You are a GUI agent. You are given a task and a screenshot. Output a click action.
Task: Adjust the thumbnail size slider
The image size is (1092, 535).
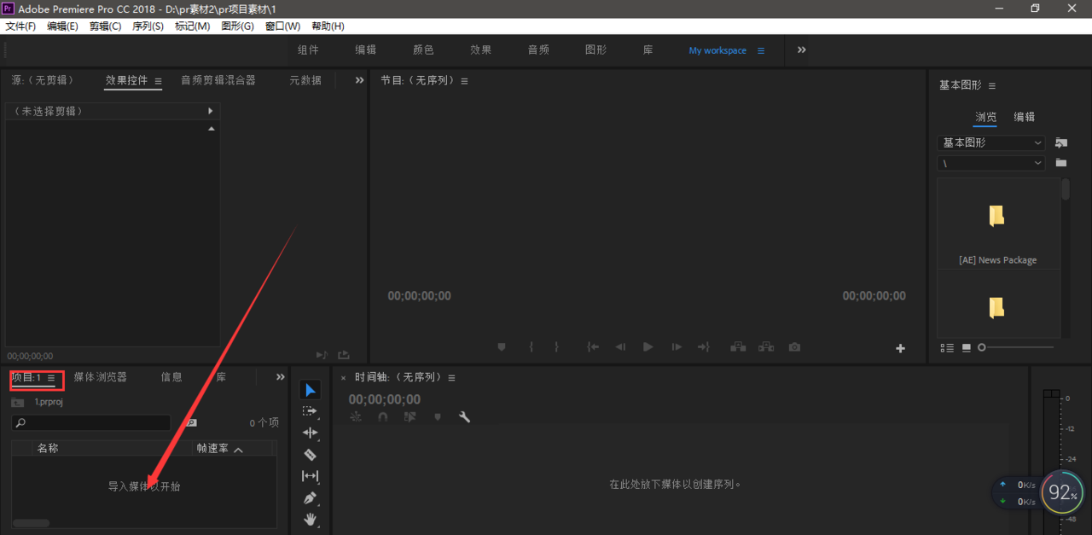pyautogui.click(x=983, y=347)
